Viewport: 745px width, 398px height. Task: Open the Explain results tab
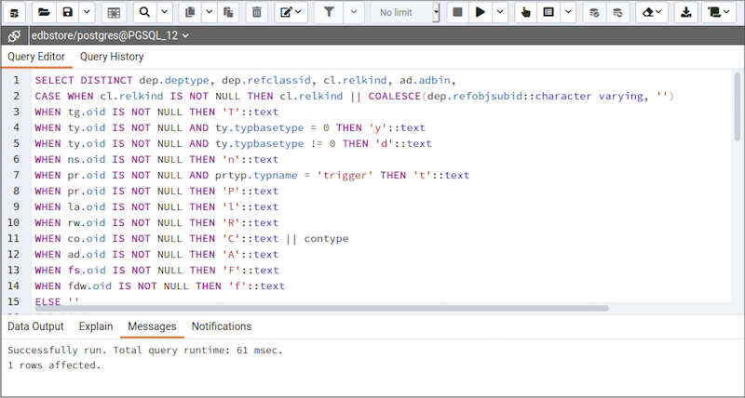click(96, 326)
